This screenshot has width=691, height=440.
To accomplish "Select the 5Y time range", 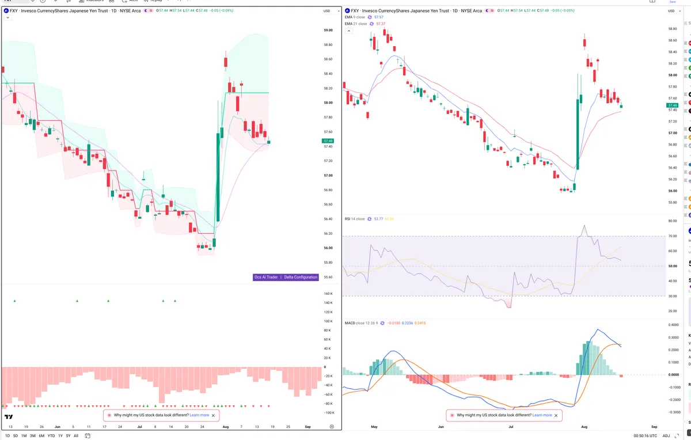I will tap(69, 436).
